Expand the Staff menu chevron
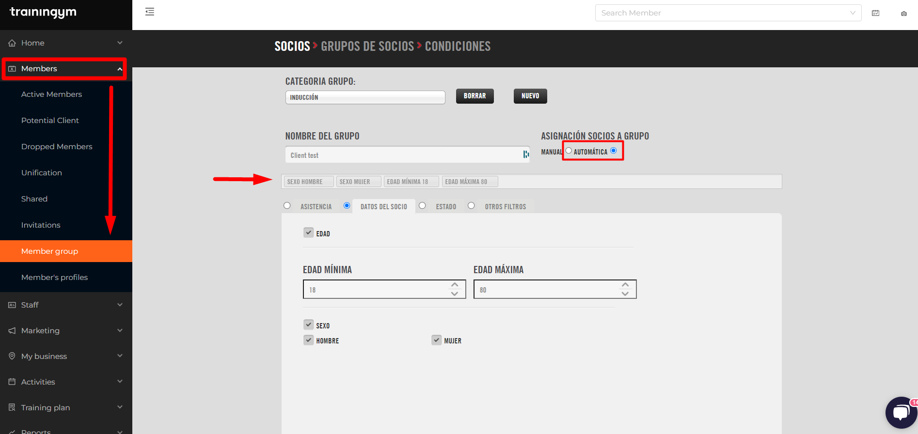This screenshot has width=918, height=434. [x=120, y=305]
